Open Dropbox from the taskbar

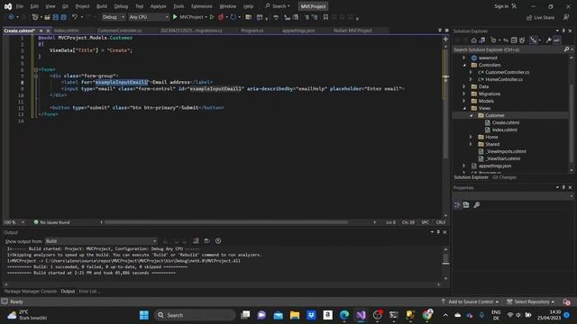tap(311, 315)
